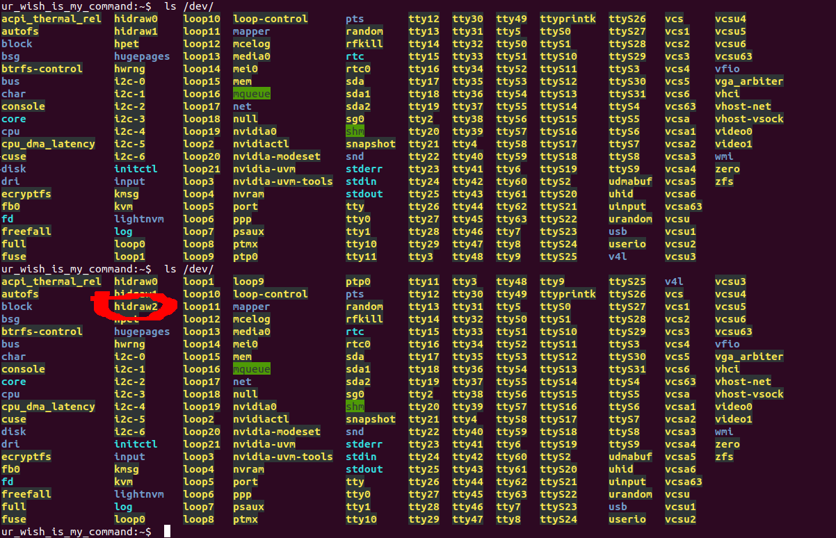Image resolution: width=836 pixels, height=538 pixels.
Task: Select 'usb' in the second ls listing
Action: (x=618, y=507)
